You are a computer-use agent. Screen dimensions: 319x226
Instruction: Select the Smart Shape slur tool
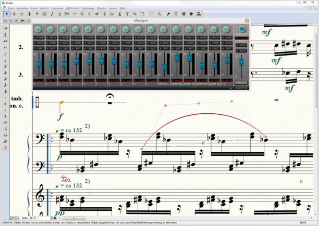pyautogui.click(x=82, y=14)
